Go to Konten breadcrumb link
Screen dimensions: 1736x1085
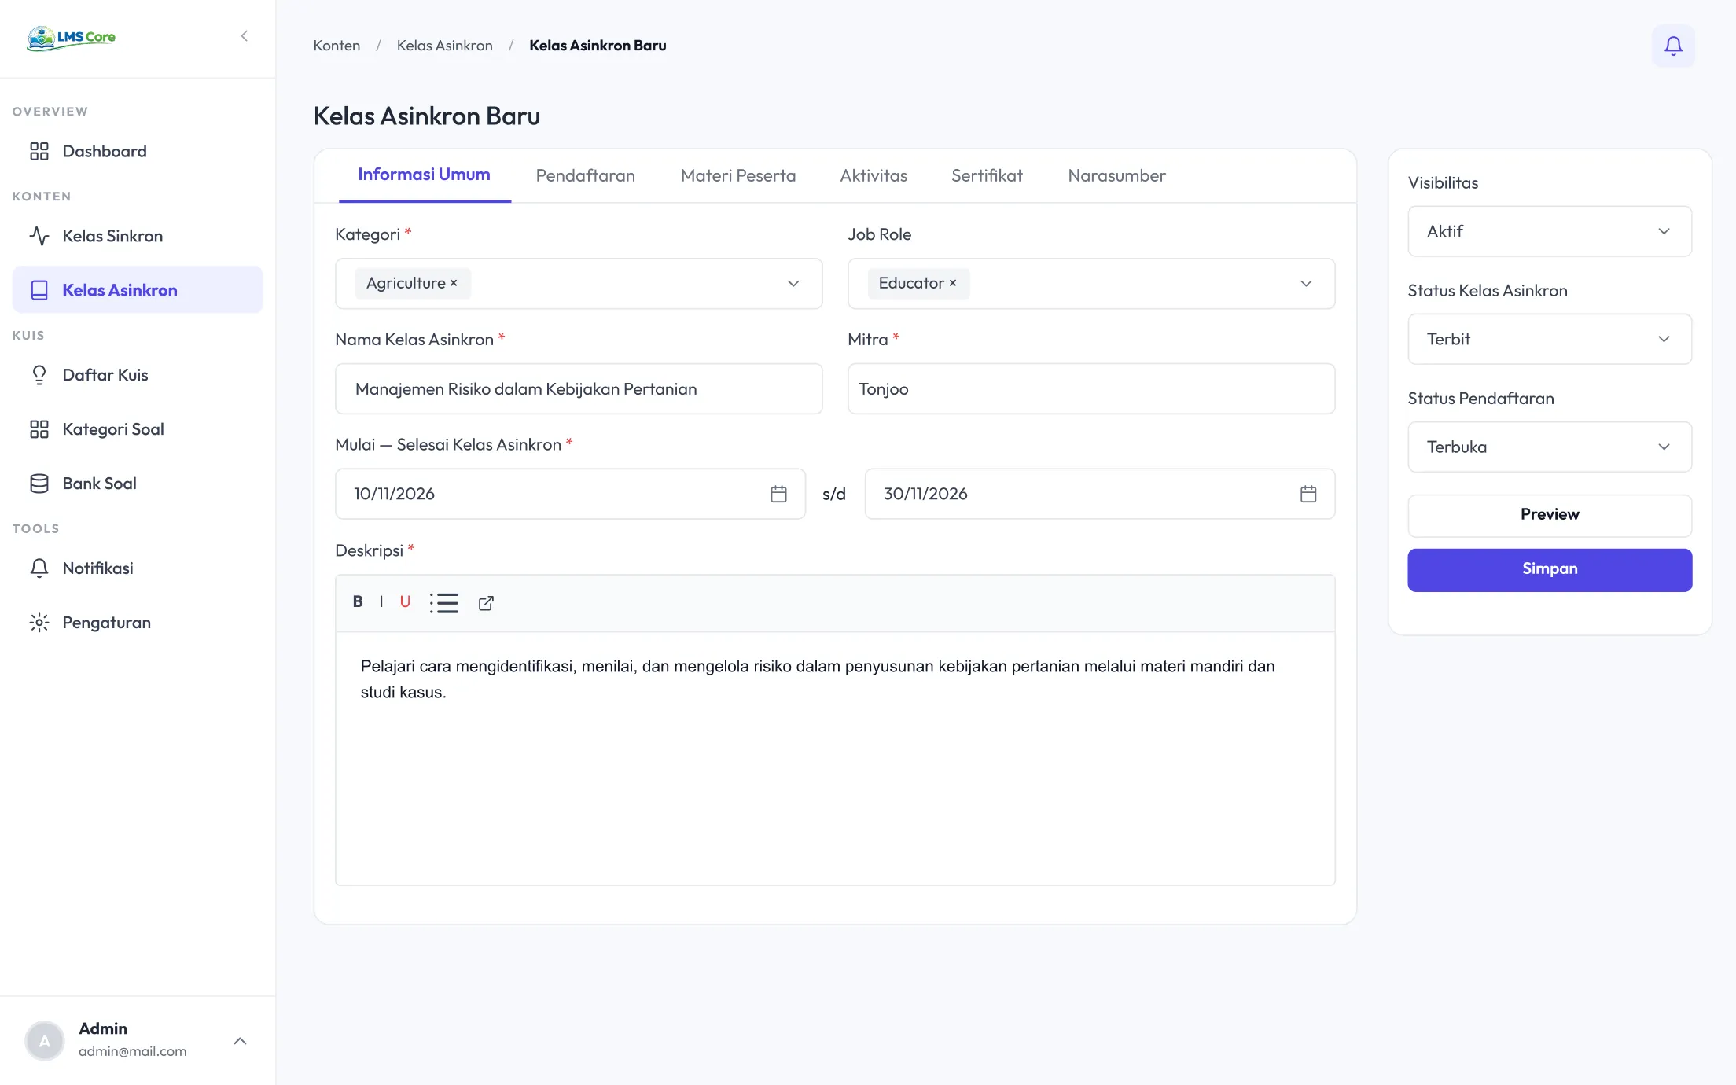pos(337,46)
